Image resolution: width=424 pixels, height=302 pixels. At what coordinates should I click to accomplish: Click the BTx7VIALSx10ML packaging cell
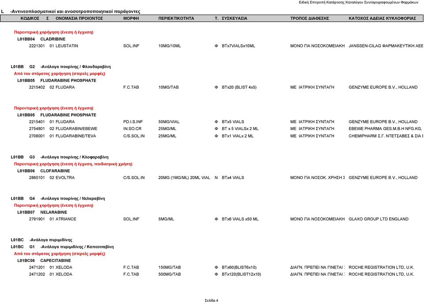[238, 46]
